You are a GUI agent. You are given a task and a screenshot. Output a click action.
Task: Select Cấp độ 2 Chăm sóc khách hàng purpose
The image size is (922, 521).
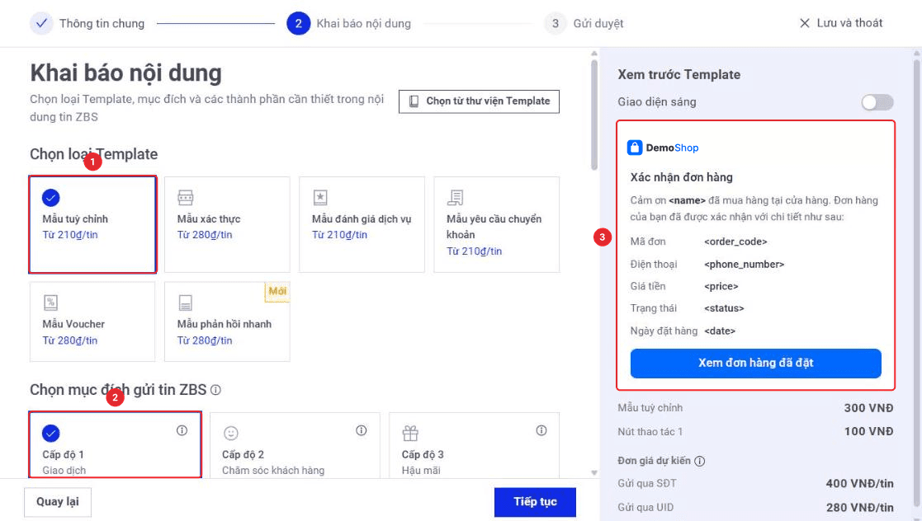point(295,444)
